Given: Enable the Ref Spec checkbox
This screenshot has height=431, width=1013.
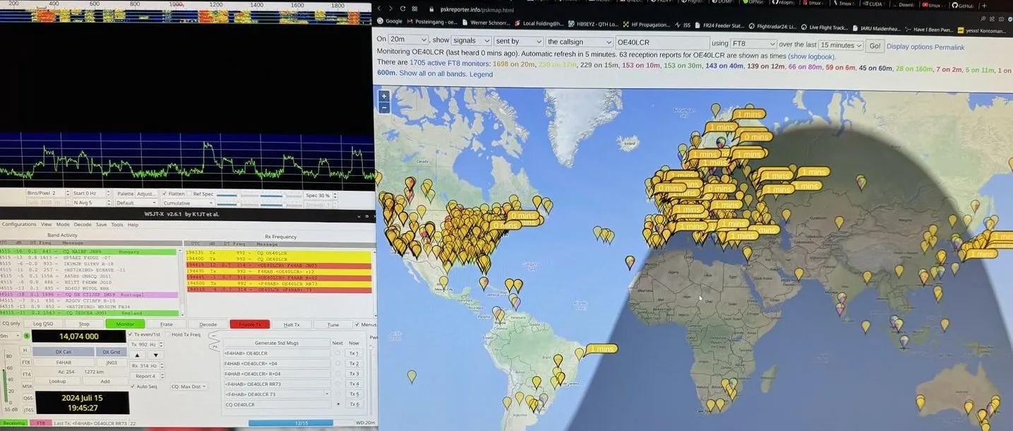Looking at the screenshot, I should point(189,194).
